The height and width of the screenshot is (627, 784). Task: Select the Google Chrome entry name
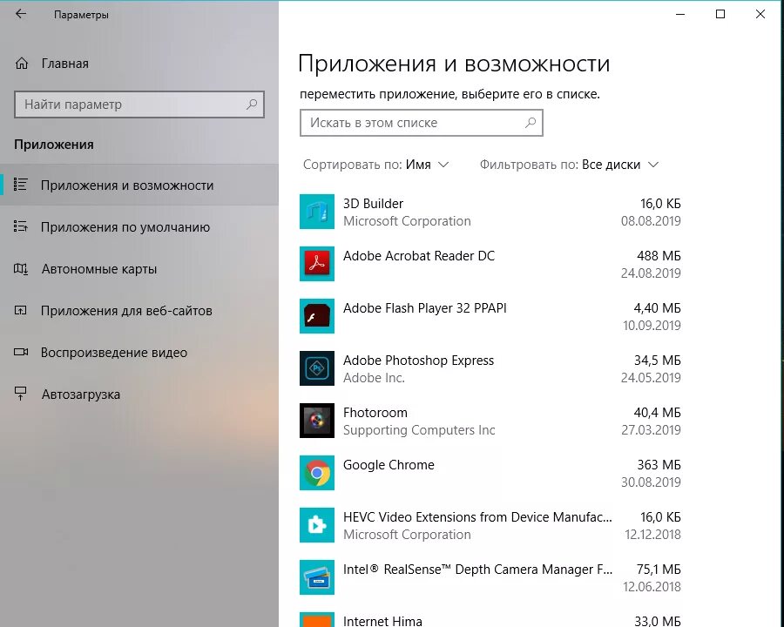389,464
